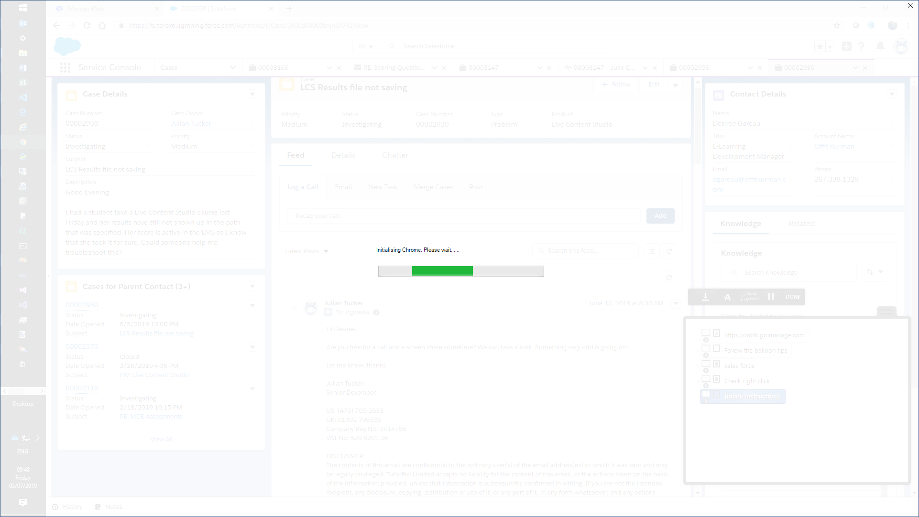Open the Salesforce App Launcher grid
919x517 pixels.
[65, 67]
